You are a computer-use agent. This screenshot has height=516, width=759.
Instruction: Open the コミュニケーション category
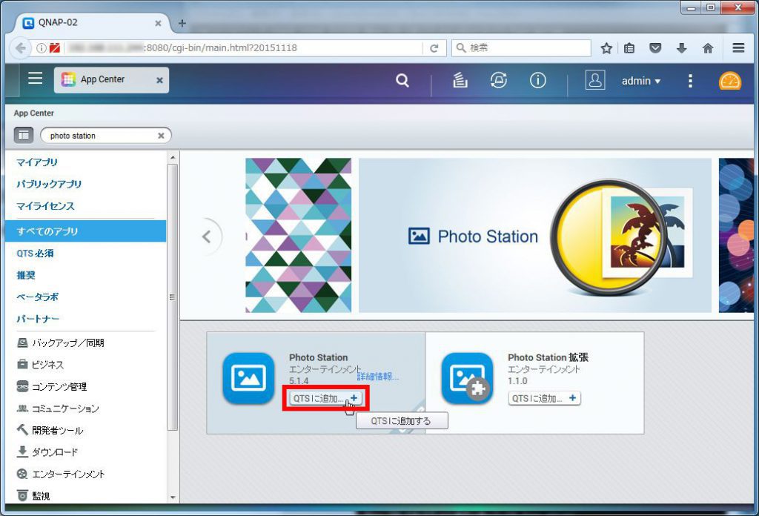58,408
